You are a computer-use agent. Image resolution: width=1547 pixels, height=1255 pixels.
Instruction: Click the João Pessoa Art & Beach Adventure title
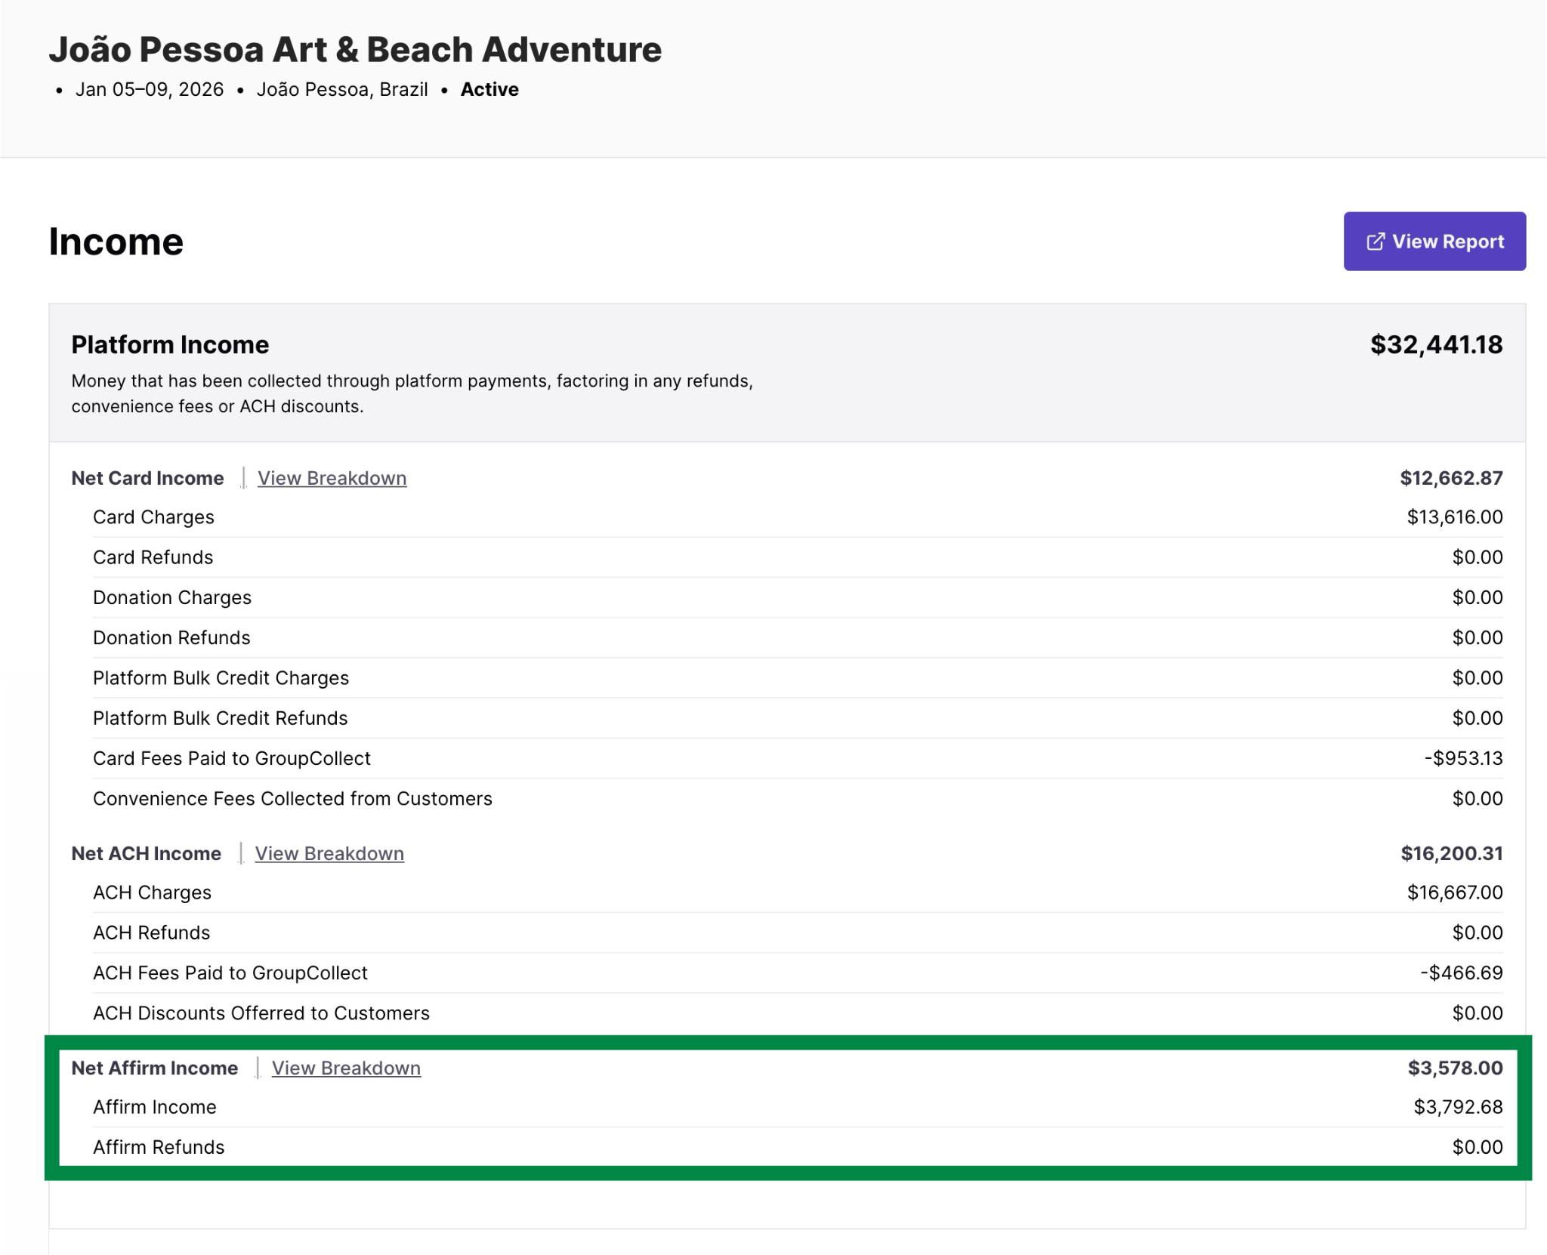point(355,50)
